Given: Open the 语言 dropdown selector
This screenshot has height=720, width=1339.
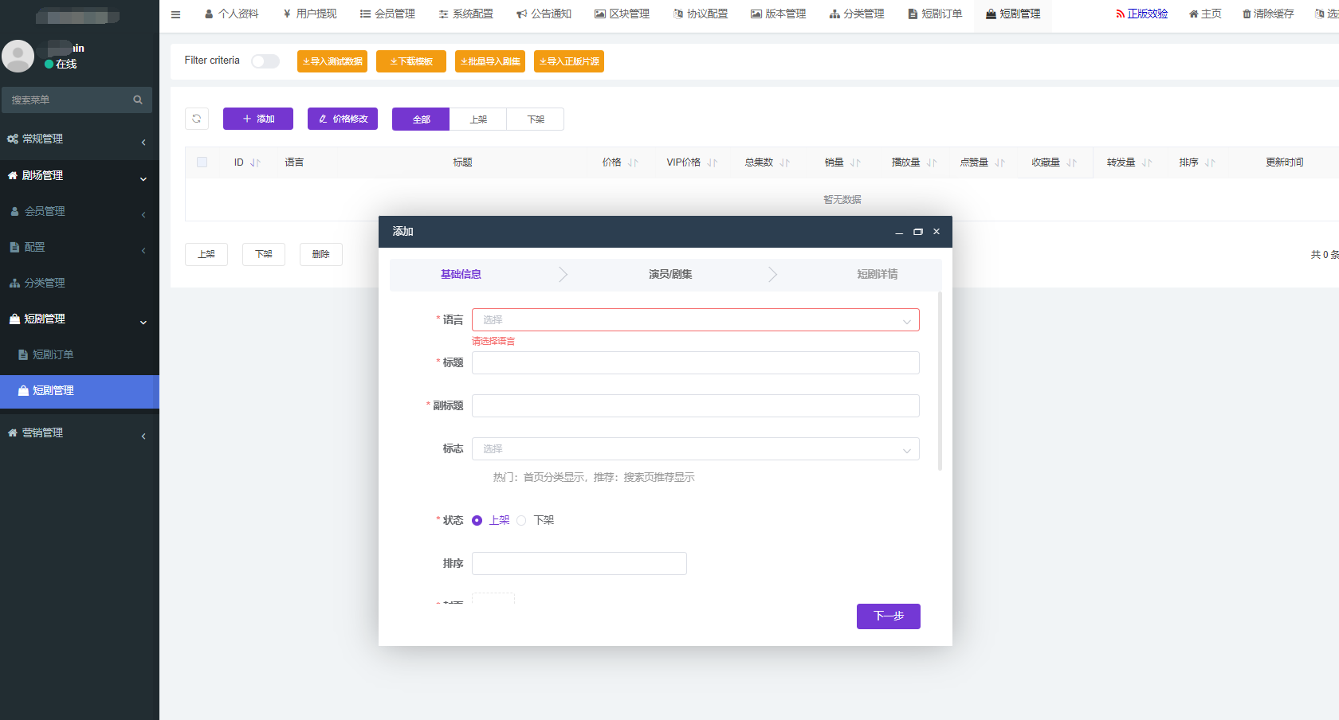Looking at the screenshot, I should pyautogui.click(x=695, y=320).
